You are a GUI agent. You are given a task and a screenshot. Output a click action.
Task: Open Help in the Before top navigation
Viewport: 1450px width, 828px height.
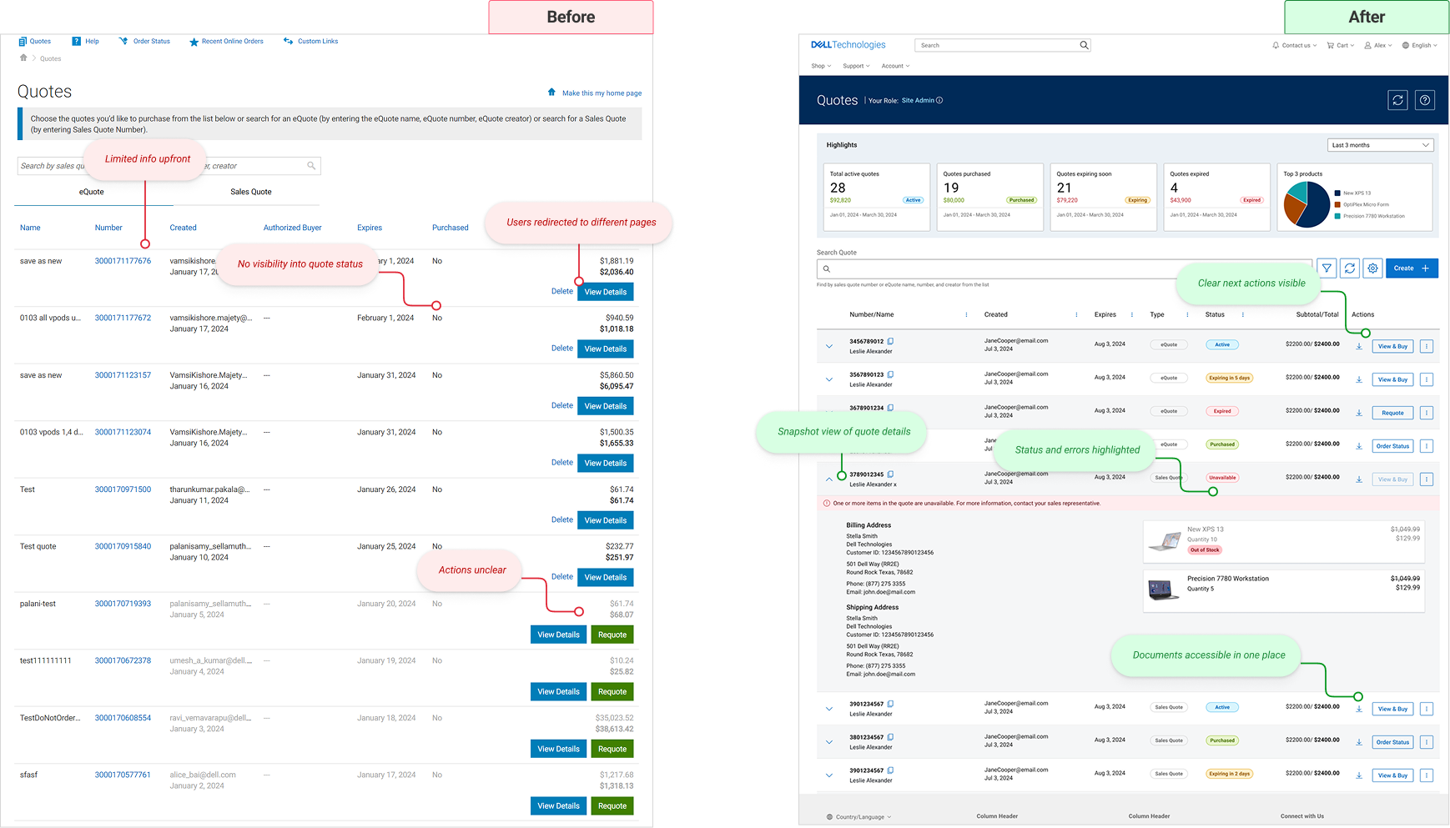[x=86, y=41]
